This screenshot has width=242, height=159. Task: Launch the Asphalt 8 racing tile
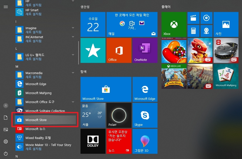(226, 50)
